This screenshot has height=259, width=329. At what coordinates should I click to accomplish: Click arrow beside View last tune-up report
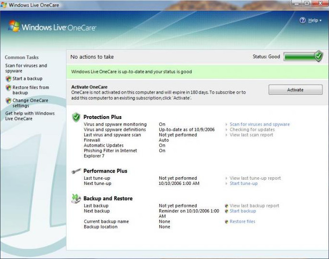(226, 178)
